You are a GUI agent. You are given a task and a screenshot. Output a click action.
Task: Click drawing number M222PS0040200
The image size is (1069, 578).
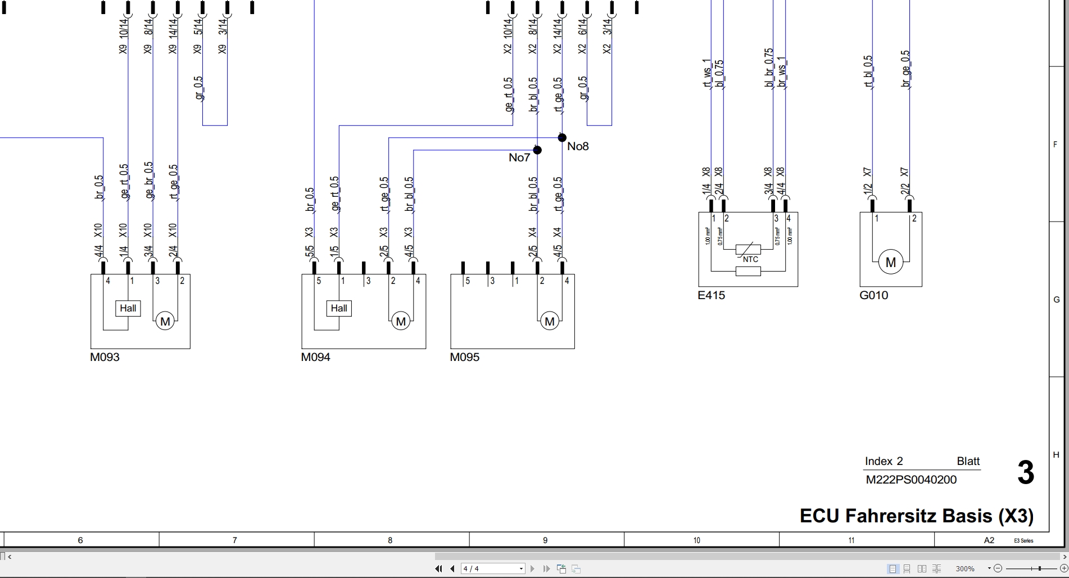click(x=911, y=480)
